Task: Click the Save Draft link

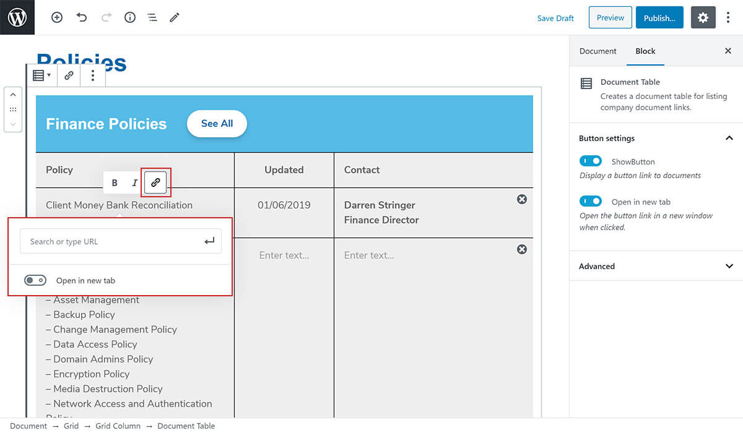Action: (x=555, y=18)
